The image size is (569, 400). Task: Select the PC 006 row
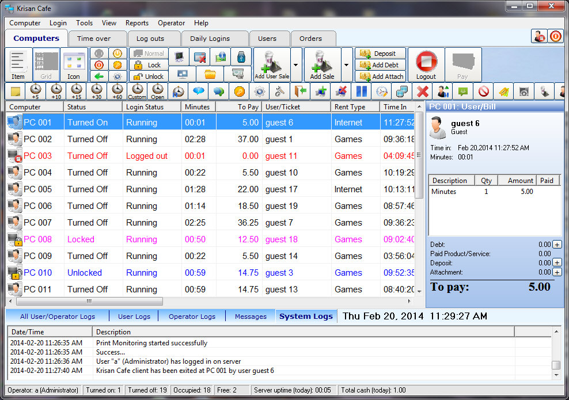pos(210,206)
